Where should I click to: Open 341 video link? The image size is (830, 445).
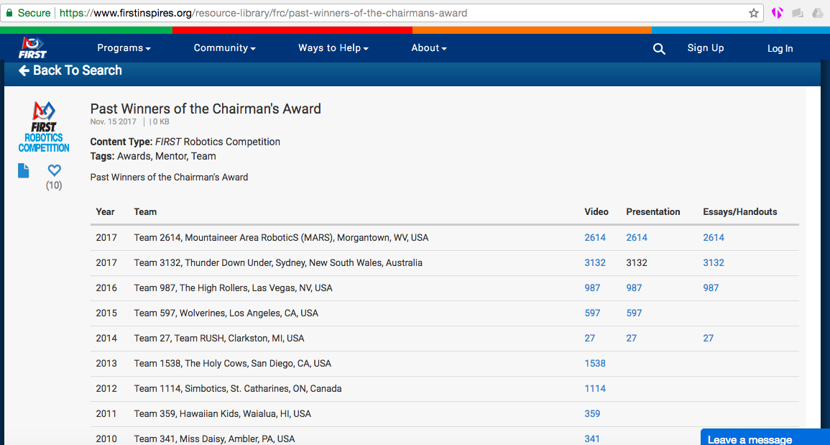pyautogui.click(x=592, y=439)
